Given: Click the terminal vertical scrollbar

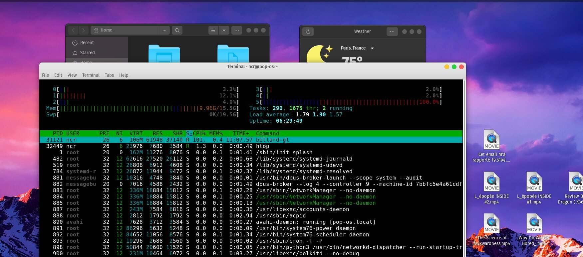Looking at the screenshot, I should [x=464, y=166].
